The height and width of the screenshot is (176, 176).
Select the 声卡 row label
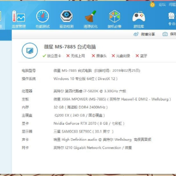[25, 139]
